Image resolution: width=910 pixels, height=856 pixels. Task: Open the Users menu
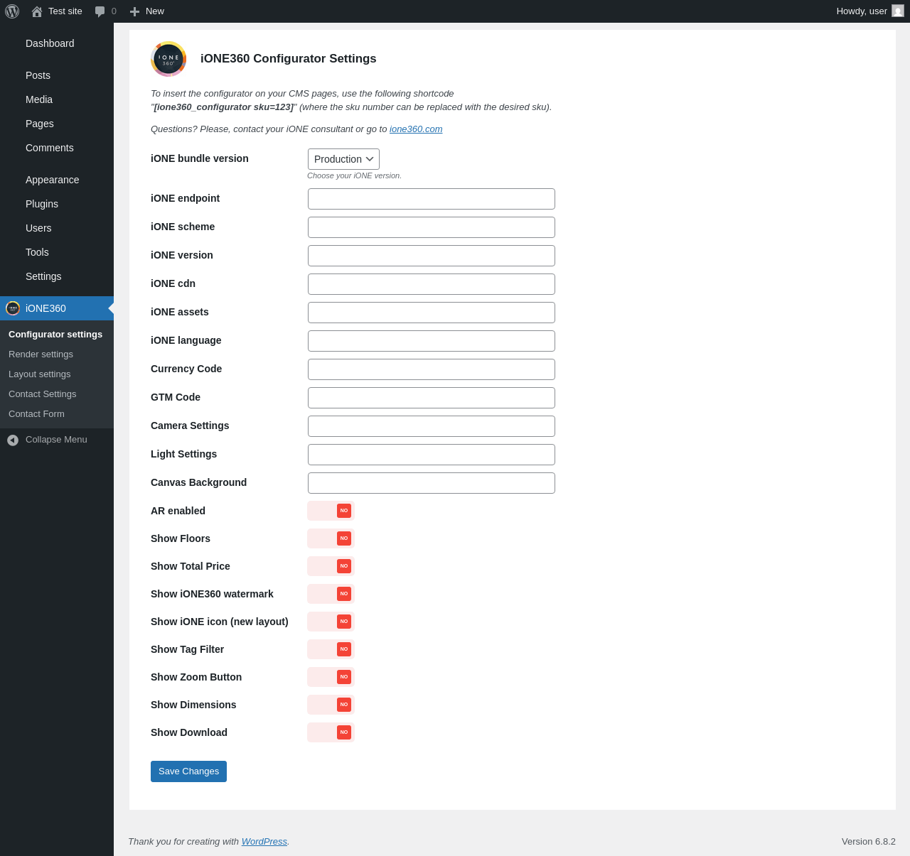pos(57,228)
